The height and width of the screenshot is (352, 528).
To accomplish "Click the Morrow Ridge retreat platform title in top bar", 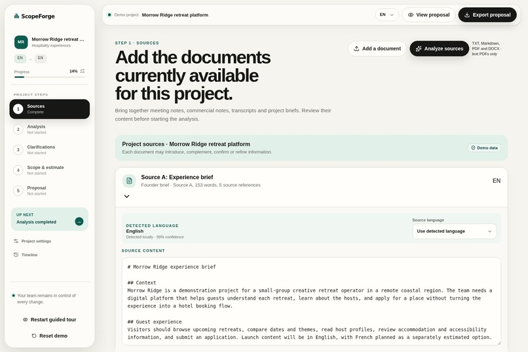I will (175, 15).
